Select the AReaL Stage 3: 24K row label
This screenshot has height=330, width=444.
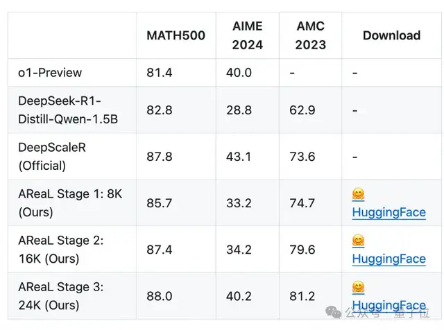point(61,296)
